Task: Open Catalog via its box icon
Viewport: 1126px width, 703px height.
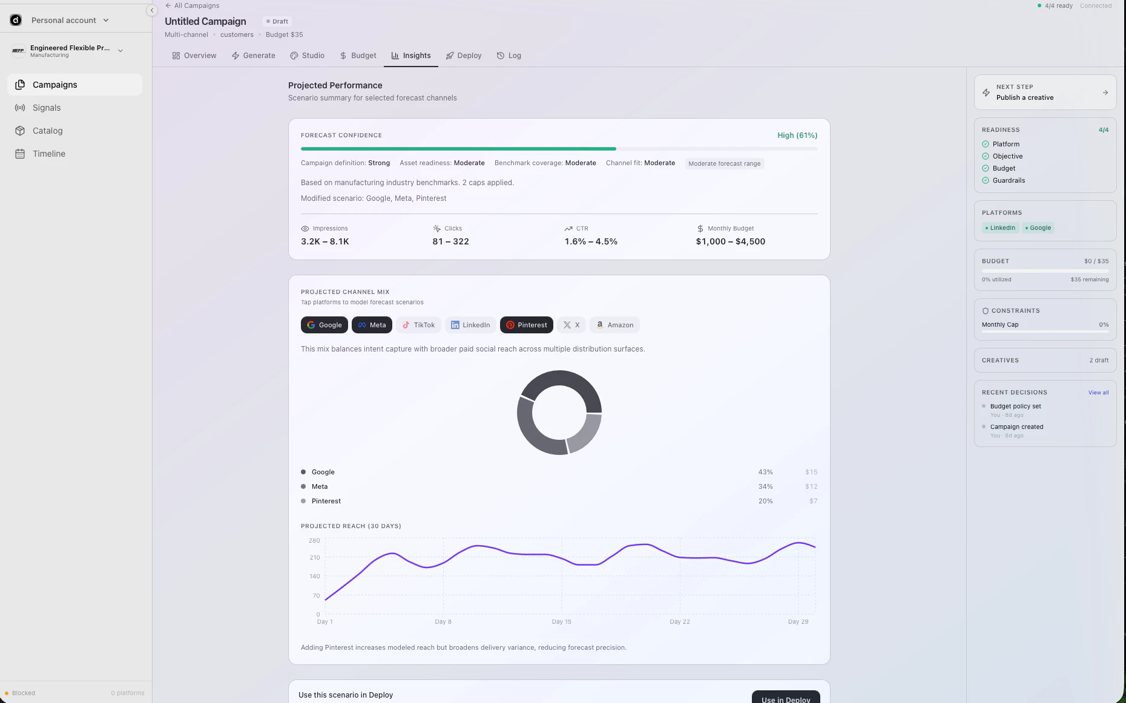Action: coord(20,131)
